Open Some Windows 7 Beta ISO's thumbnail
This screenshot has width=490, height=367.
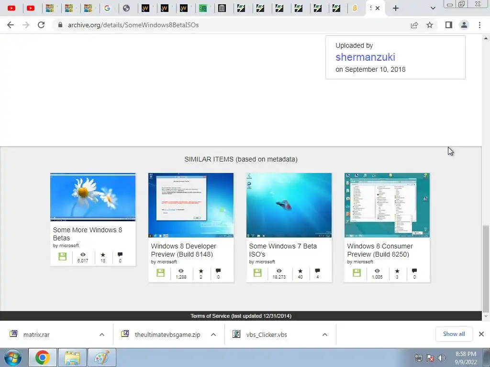(x=289, y=205)
